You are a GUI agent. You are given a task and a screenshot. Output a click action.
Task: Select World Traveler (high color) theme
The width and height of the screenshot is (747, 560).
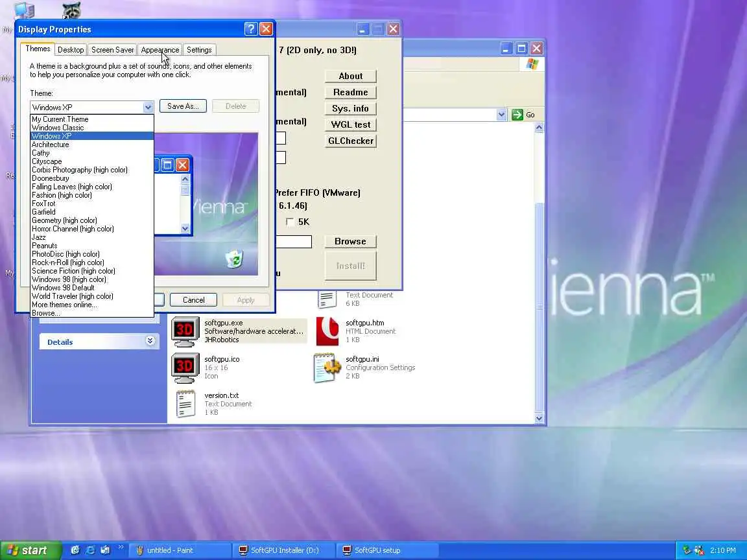(92, 296)
